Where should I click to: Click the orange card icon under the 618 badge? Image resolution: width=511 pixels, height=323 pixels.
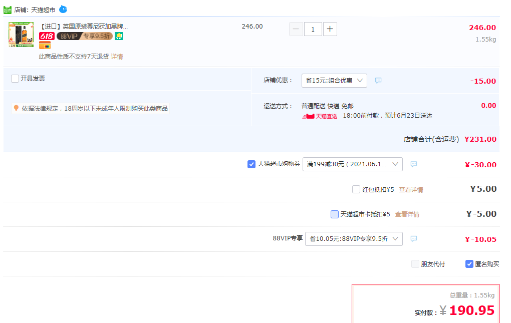click(x=45, y=45)
